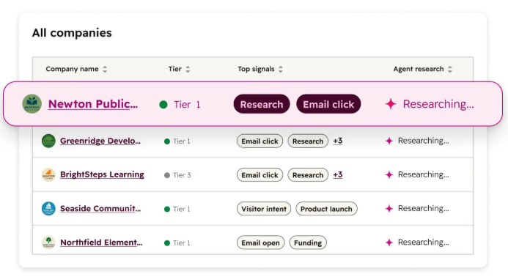Click the Research tag in BrightSteps row

(x=308, y=175)
